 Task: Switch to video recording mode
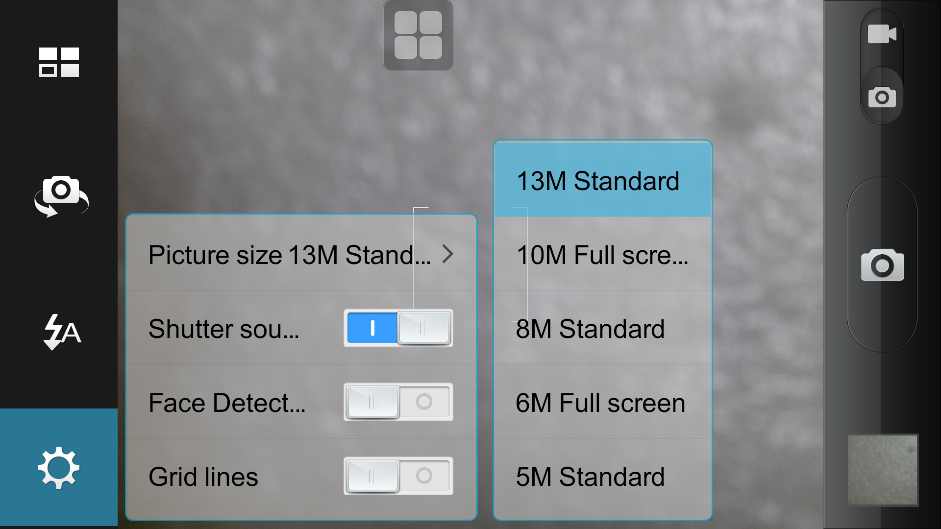pos(882,34)
